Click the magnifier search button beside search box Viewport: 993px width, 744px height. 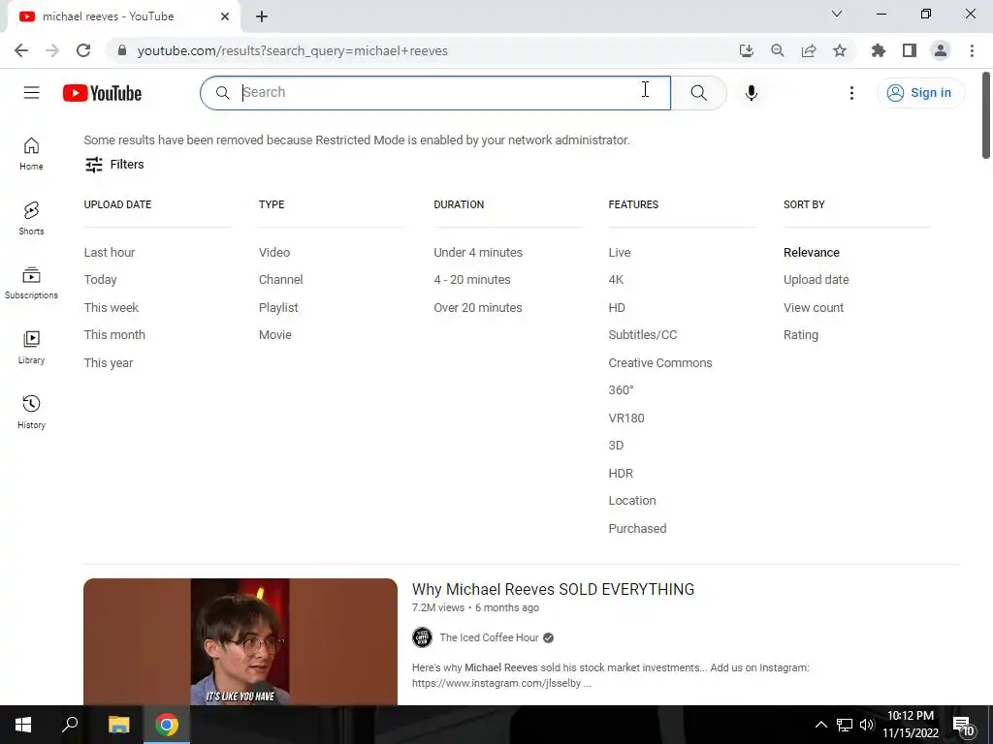(x=698, y=93)
